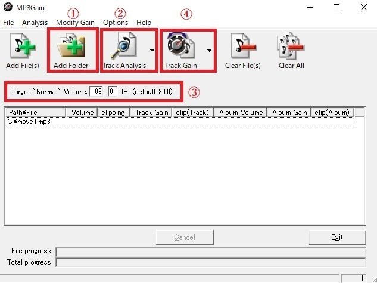
Task: Click the Album Volume column header
Action: coord(240,112)
